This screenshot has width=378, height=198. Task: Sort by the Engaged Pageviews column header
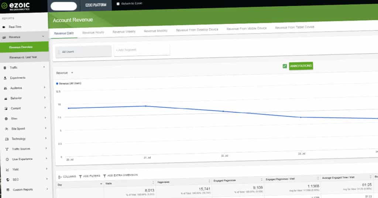click(224, 181)
